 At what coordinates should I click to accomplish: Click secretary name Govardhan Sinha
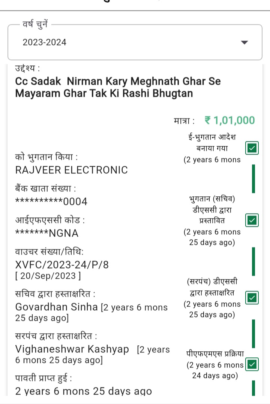coord(57,307)
